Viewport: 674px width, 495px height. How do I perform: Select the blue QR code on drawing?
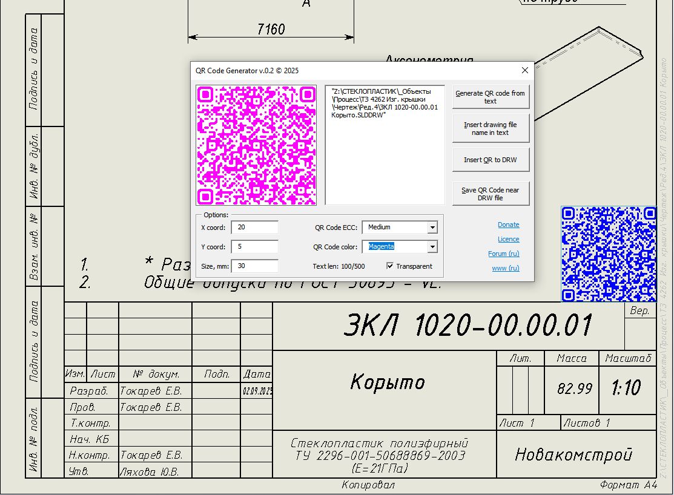608,254
